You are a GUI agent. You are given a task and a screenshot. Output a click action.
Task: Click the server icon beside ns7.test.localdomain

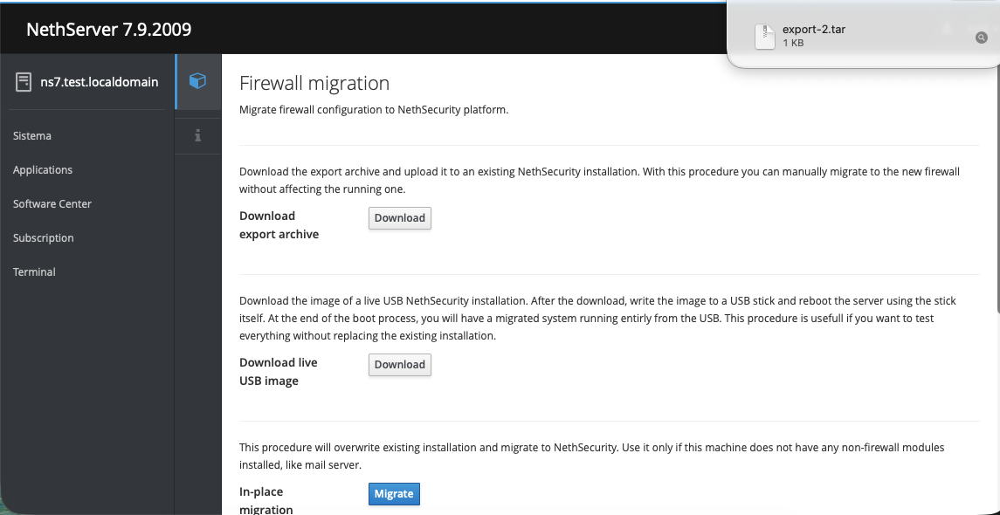point(24,82)
